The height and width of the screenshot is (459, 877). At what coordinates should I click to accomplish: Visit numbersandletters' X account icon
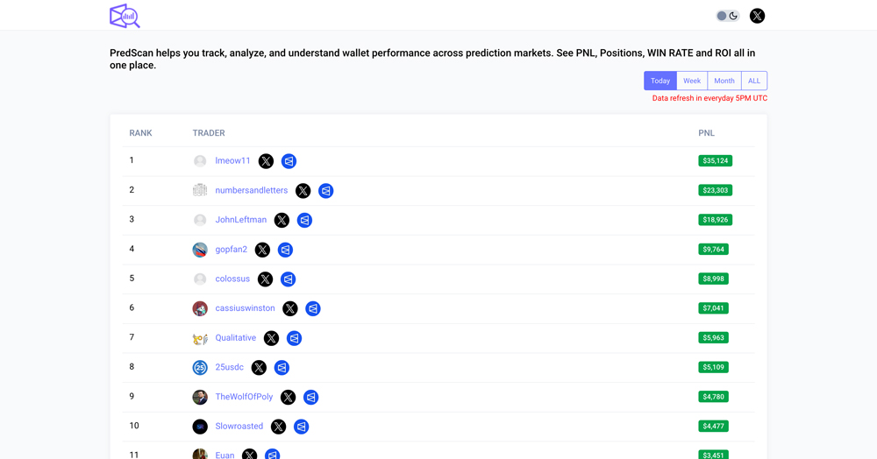pyautogui.click(x=303, y=191)
